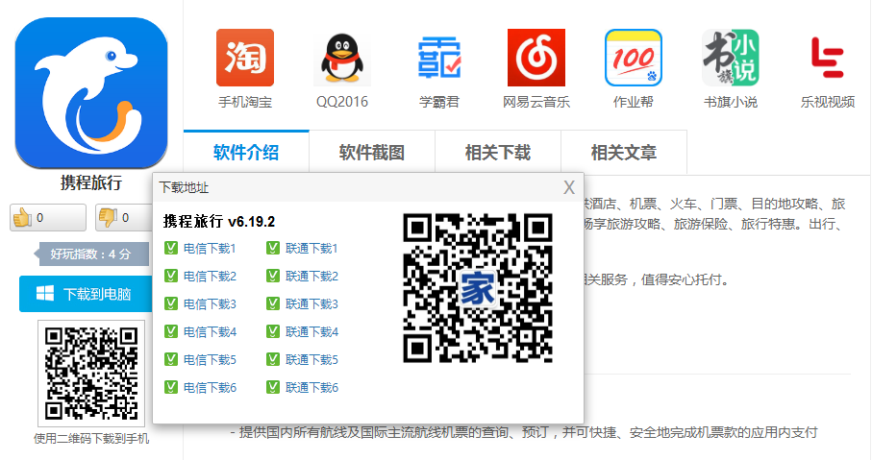Click the 联通下载4 link
Viewport: 872px width, 460px height.
click(311, 331)
